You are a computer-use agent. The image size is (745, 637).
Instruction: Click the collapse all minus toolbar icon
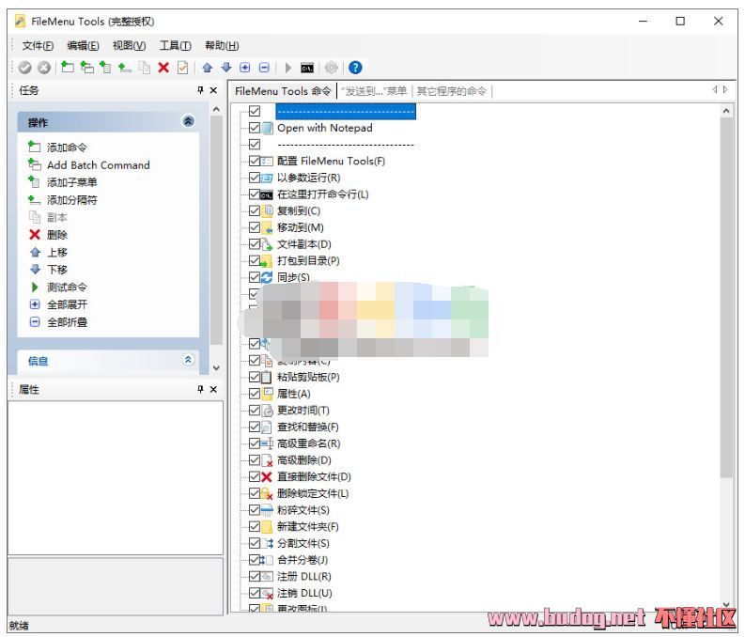[264, 68]
